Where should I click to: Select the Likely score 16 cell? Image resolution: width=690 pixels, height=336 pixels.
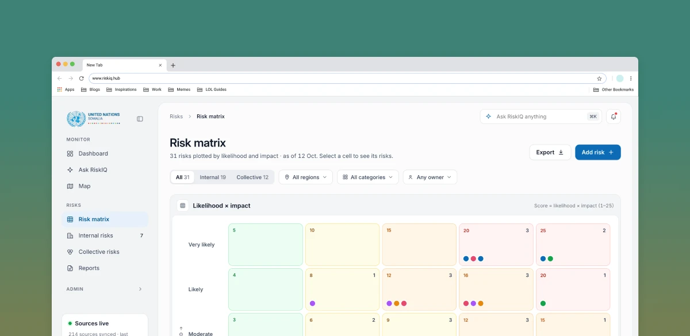[x=496, y=289]
